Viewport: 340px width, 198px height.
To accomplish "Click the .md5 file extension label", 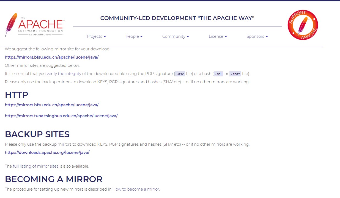I will [x=218, y=74].
